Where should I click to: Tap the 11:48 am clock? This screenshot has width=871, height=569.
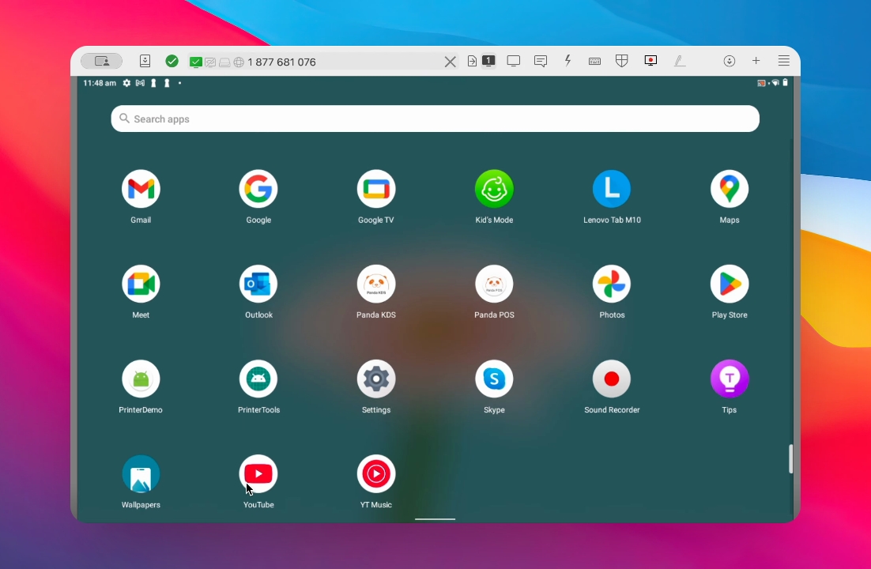point(100,83)
